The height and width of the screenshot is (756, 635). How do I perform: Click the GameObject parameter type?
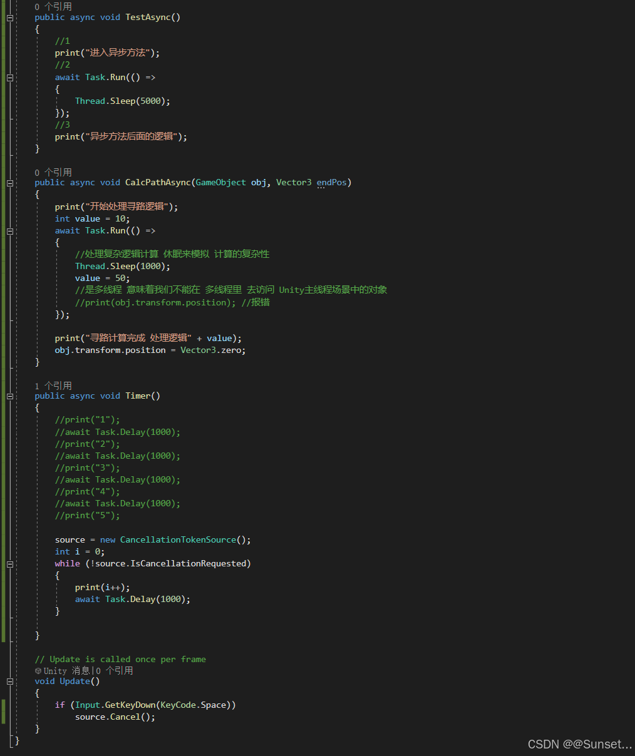[221, 183]
